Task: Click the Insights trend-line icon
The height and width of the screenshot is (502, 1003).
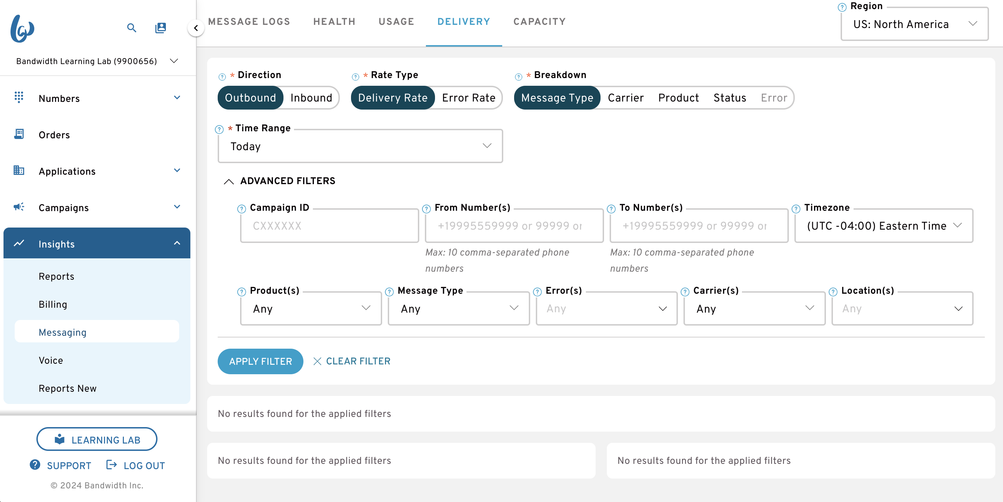Action: pyautogui.click(x=19, y=243)
